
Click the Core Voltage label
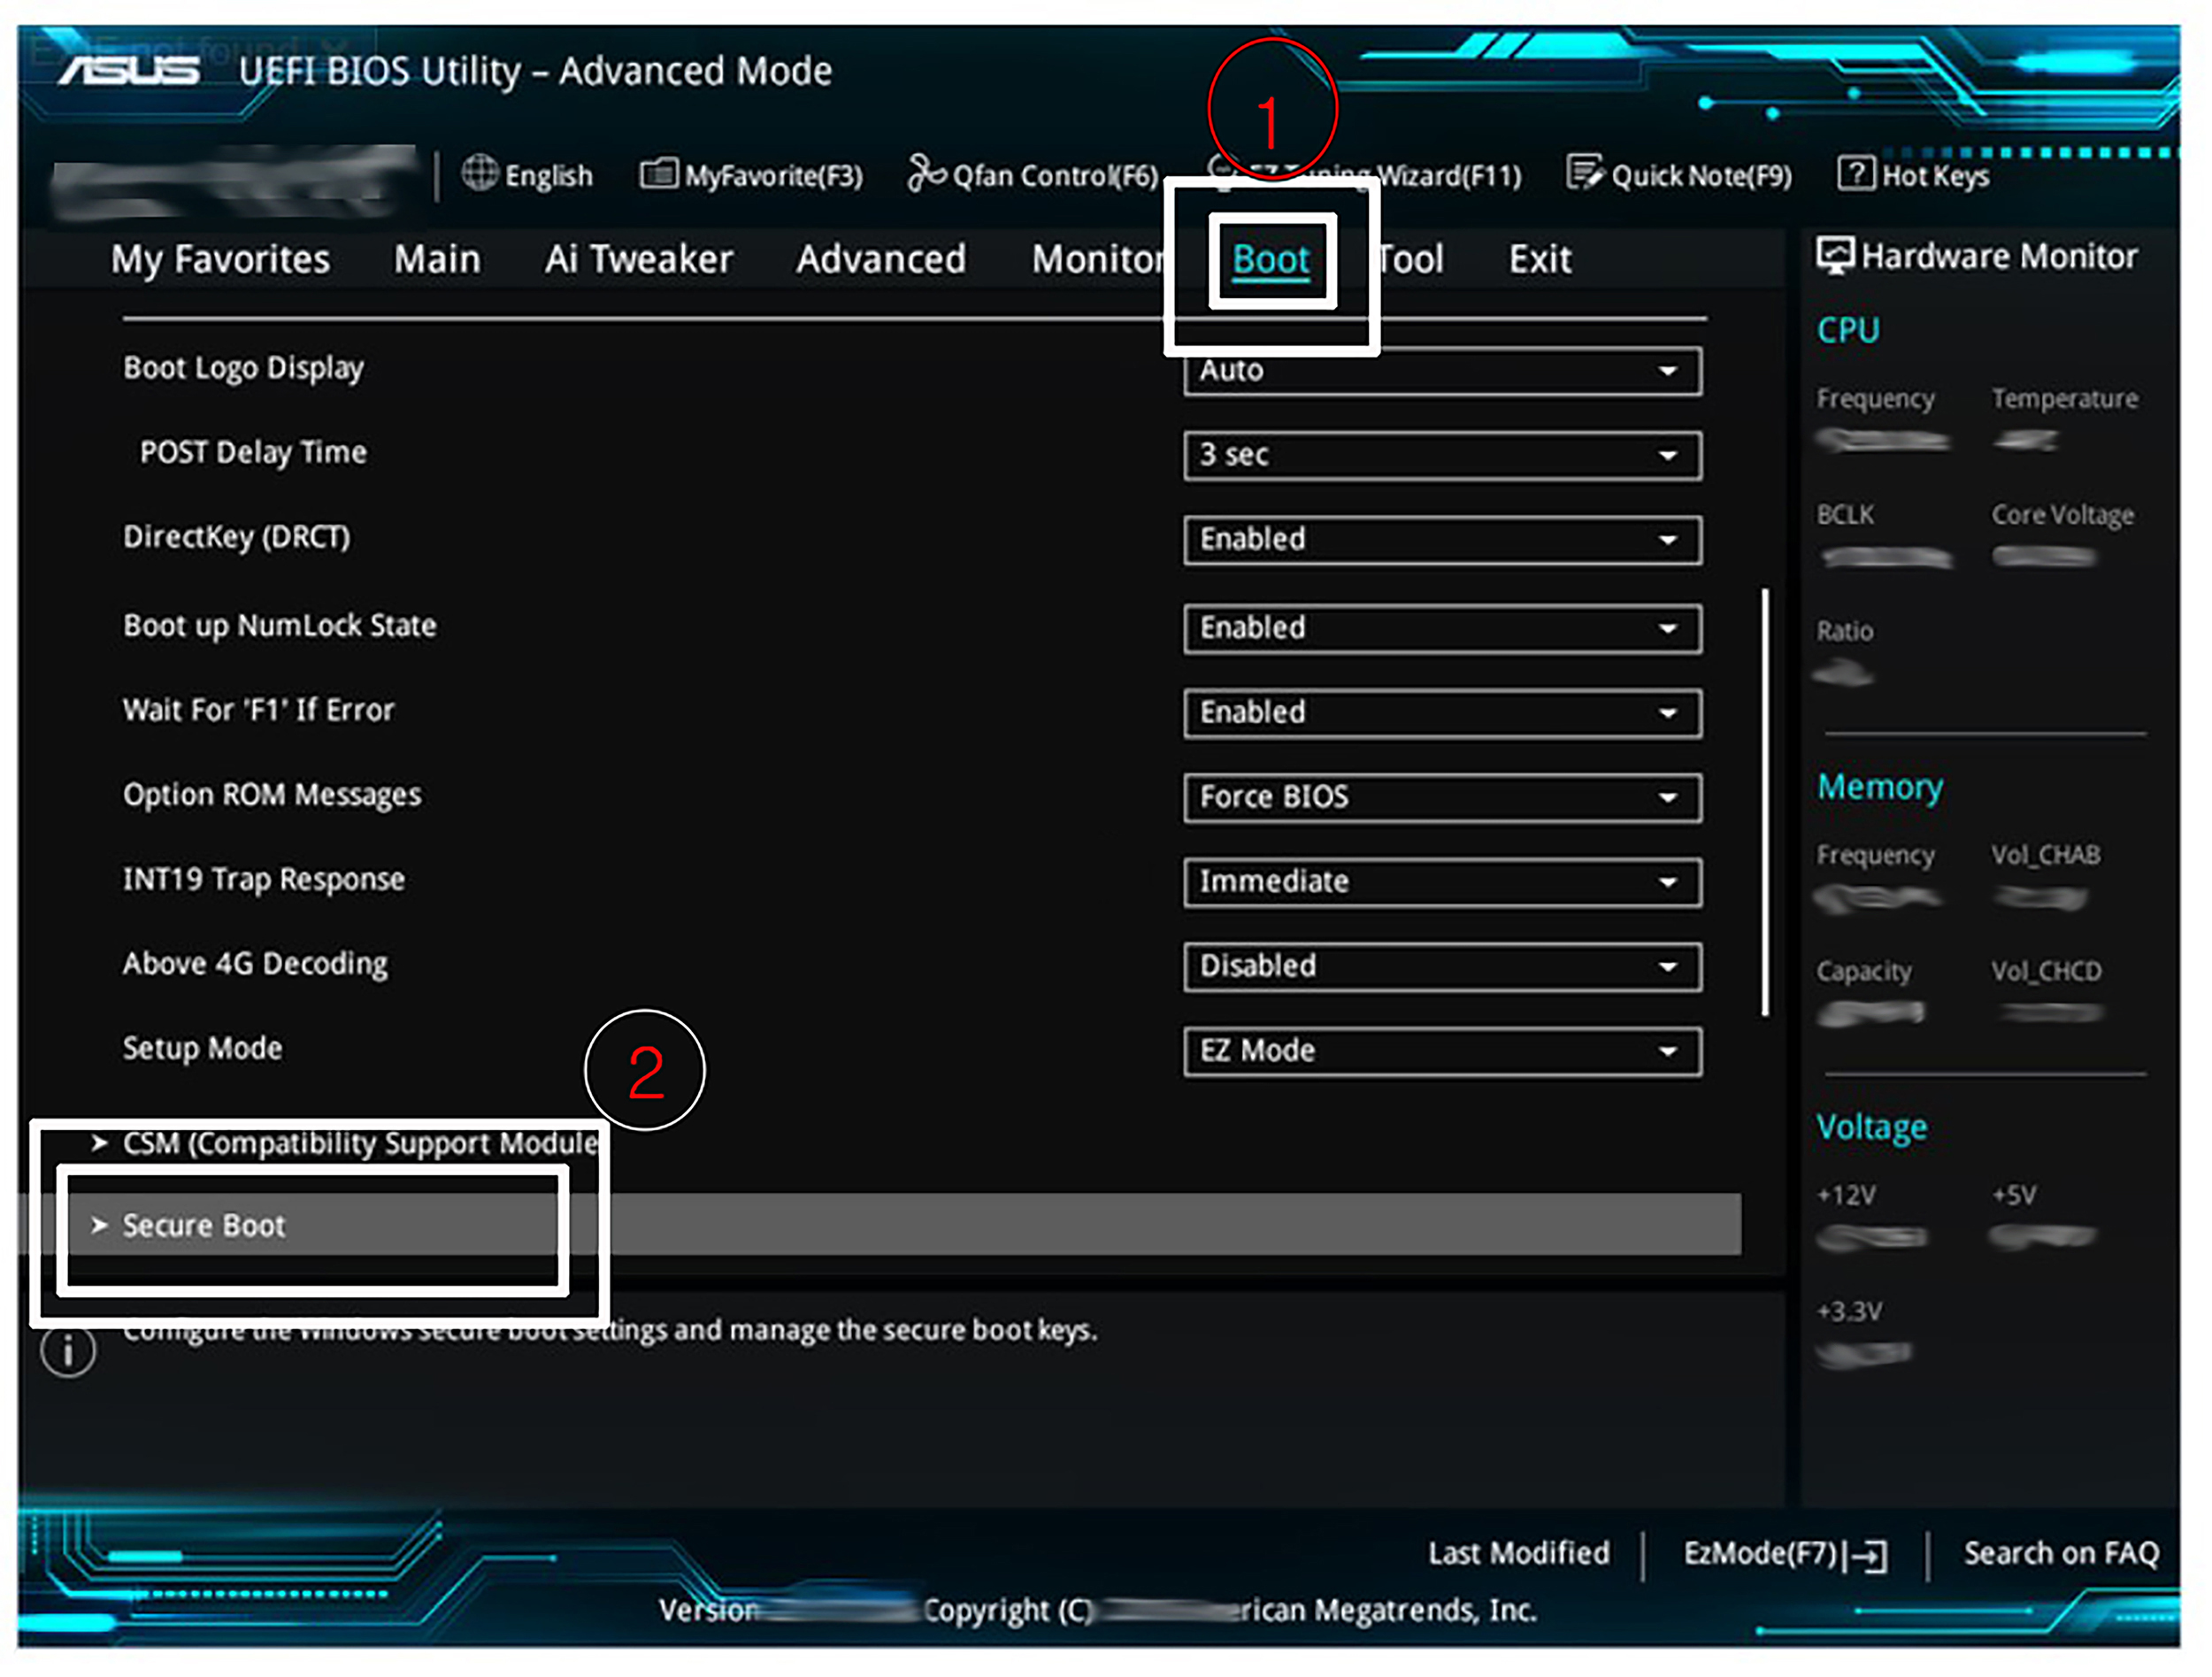tap(2063, 515)
